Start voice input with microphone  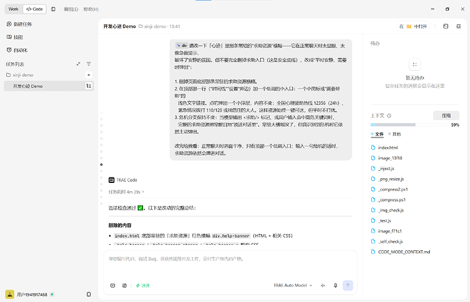335,286
